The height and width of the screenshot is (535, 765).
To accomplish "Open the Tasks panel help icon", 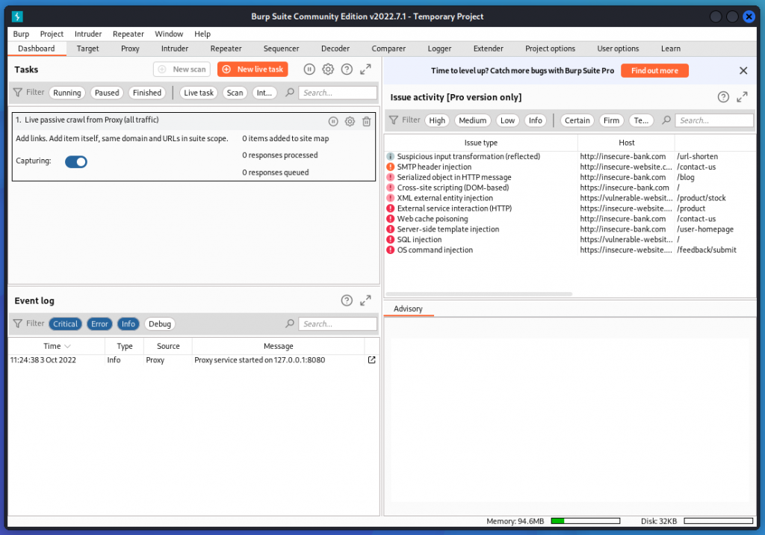I will point(347,69).
